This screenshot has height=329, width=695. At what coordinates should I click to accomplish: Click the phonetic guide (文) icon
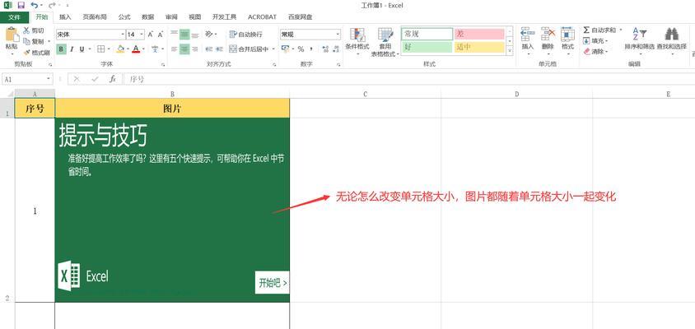click(x=155, y=49)
